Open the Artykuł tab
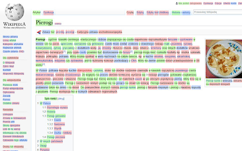Viewport: 242px width, 151px height. tap(37, 12)
